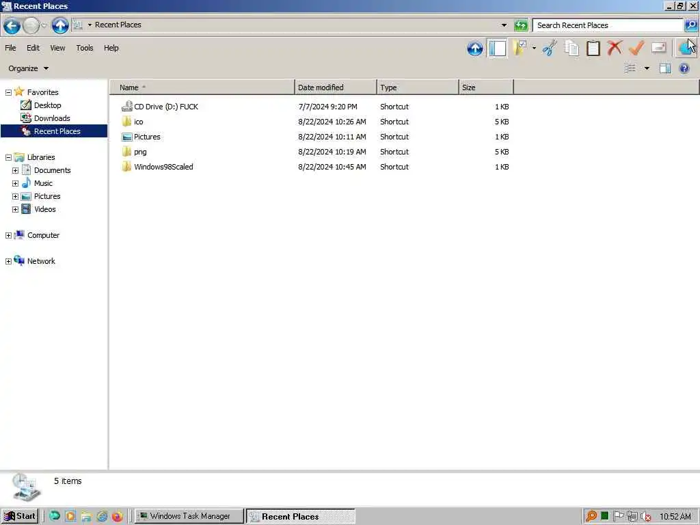
Task: Select the CD Drive (D:) shortcut
Action: [160, 107]
